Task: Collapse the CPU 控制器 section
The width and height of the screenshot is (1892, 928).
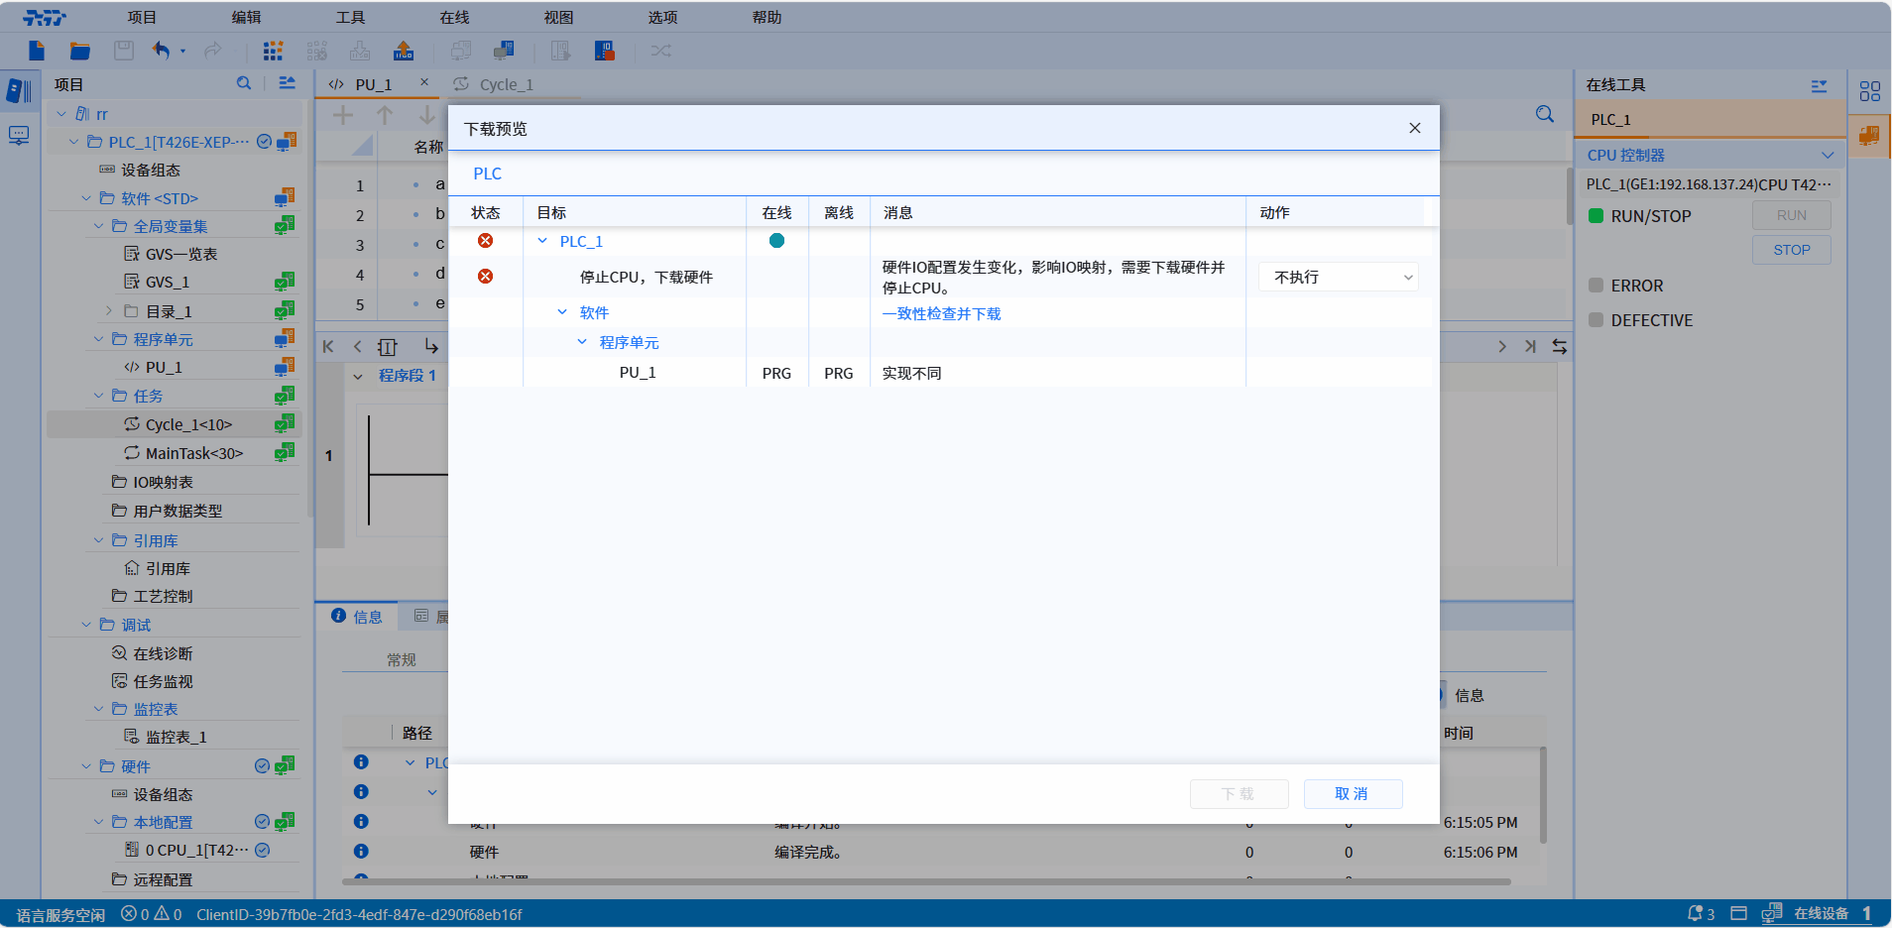Action: (x=1828, y=156)
